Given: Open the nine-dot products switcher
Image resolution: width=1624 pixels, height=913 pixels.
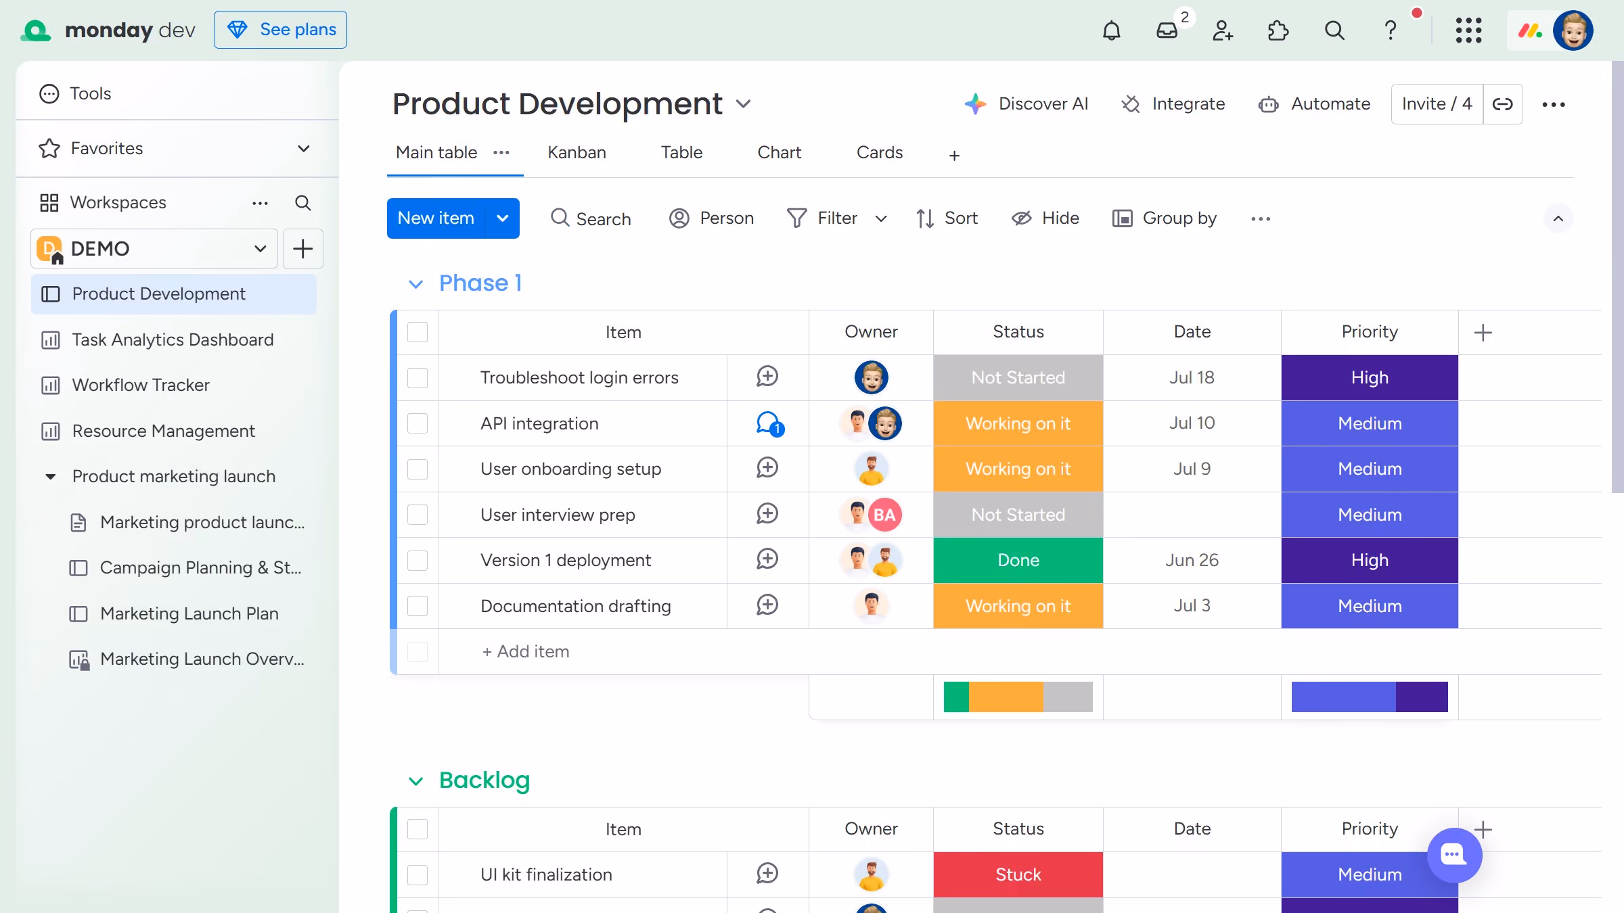Looking at the screenshot, I should (x=1468, y=30).
